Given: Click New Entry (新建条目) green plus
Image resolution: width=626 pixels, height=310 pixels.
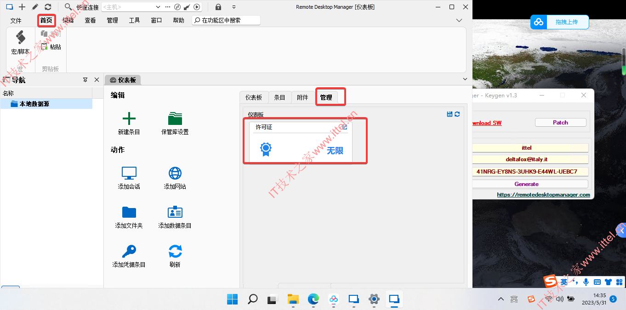Looking at the screenshot, I should 129,123.
